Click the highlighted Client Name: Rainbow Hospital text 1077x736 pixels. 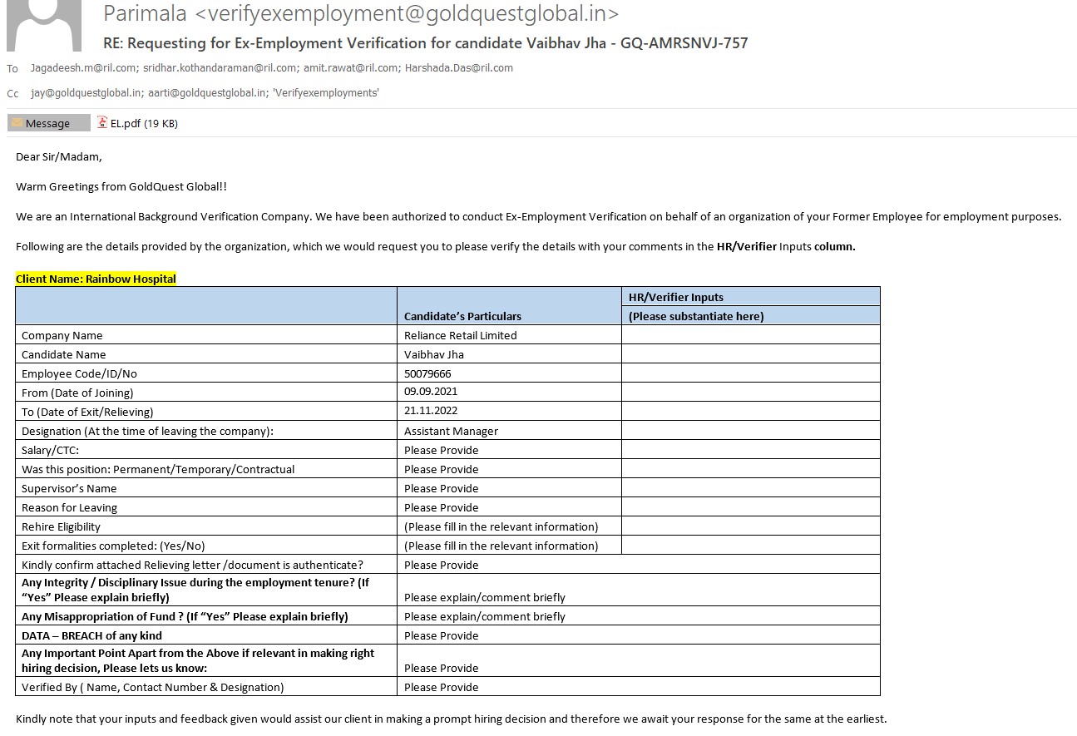point(96,279)
